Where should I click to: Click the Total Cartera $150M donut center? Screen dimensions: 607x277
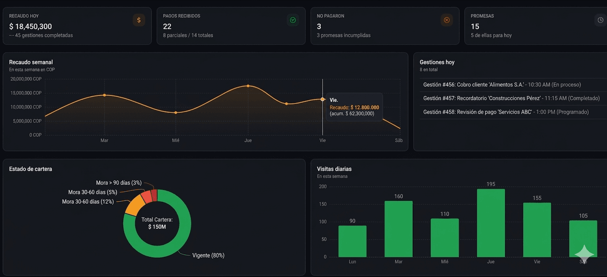[157, 223]
